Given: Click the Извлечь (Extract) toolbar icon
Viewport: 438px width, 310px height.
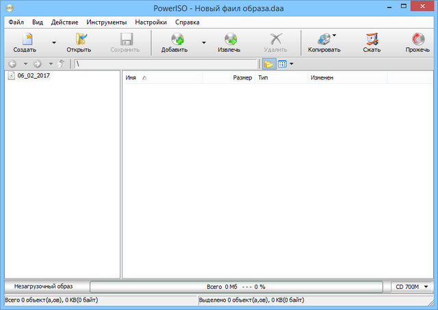Looking at the screenshot, I should pos(229,40).
